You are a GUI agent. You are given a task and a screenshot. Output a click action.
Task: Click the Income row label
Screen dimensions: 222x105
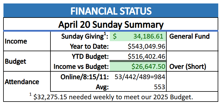(x=16, y=41)
